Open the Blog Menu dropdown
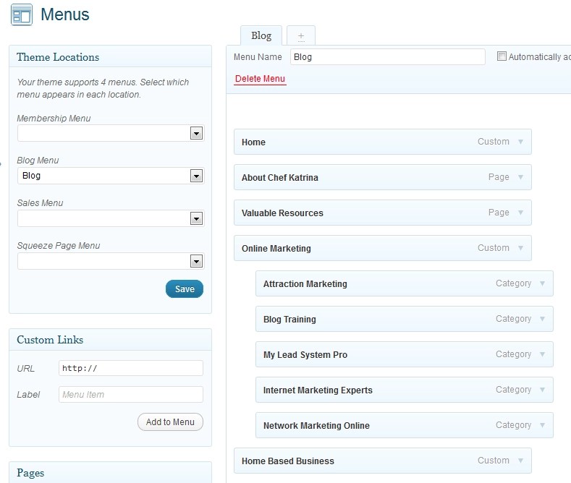Screen dimensions: 571x483 tap(110, 176)
